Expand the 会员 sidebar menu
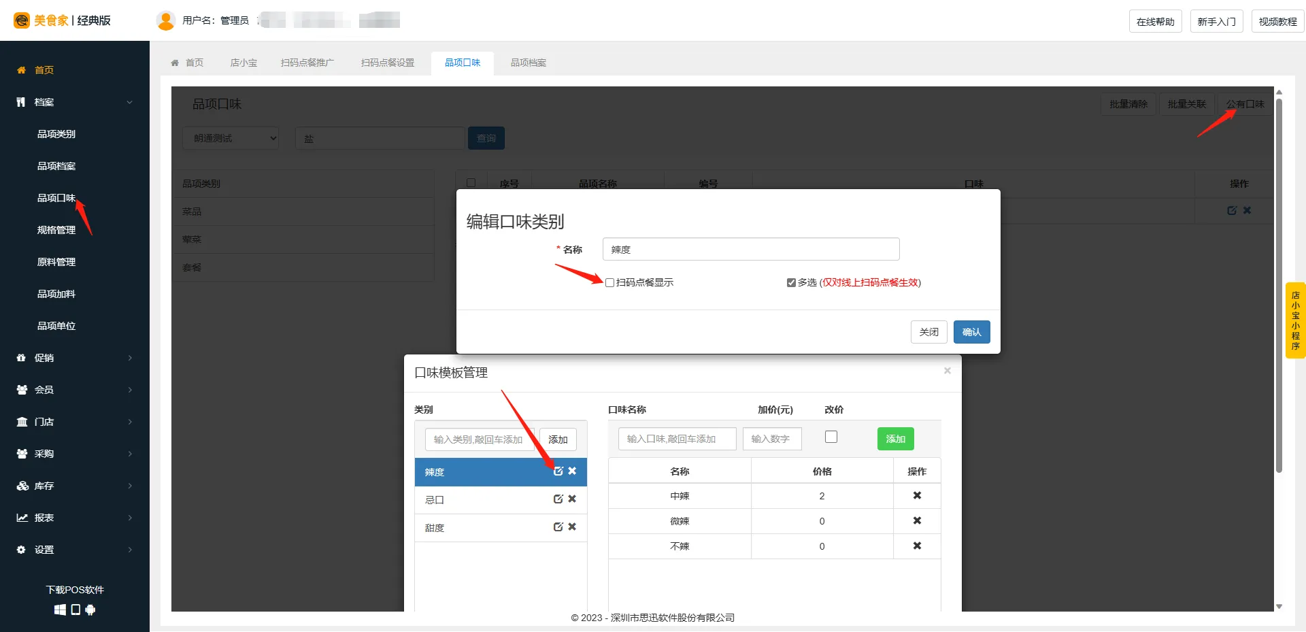The width and height of the screenshot is (1306, 632). pos(75,390)
